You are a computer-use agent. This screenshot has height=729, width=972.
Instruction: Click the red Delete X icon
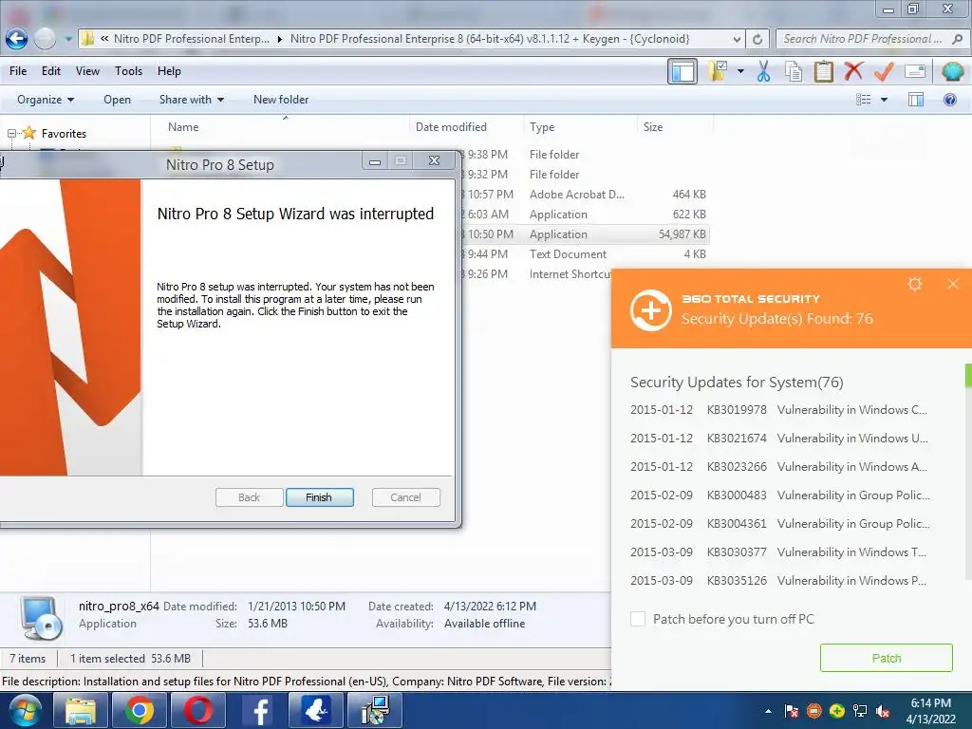coord(853,70)
